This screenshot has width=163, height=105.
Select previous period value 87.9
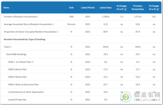pyautogui.click(x=138, y=32)
